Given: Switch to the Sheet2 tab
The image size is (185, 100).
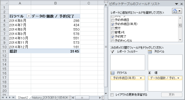Looking at the screenshot, I should [x=23, y=98].
